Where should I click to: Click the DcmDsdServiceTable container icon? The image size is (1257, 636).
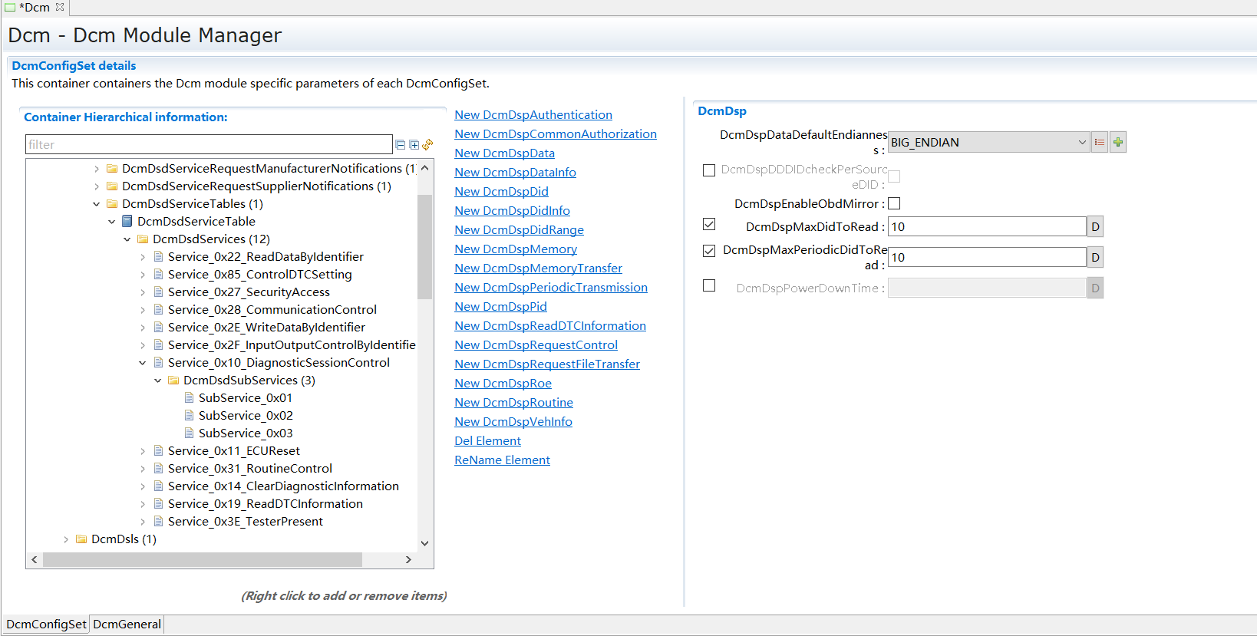tap(127, 221)
